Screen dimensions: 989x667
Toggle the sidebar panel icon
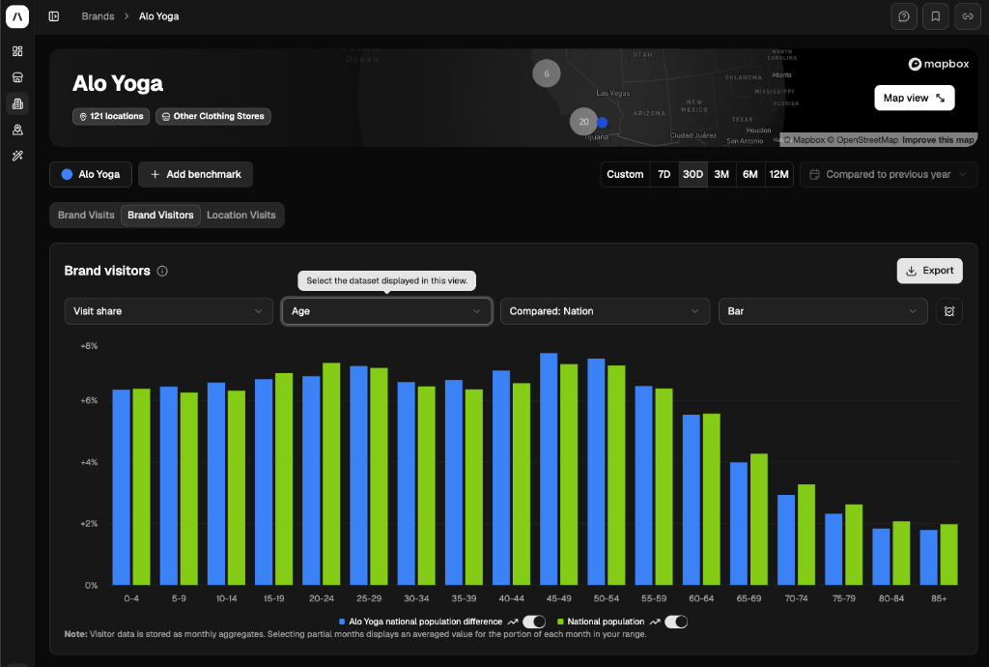pos(54,16)
